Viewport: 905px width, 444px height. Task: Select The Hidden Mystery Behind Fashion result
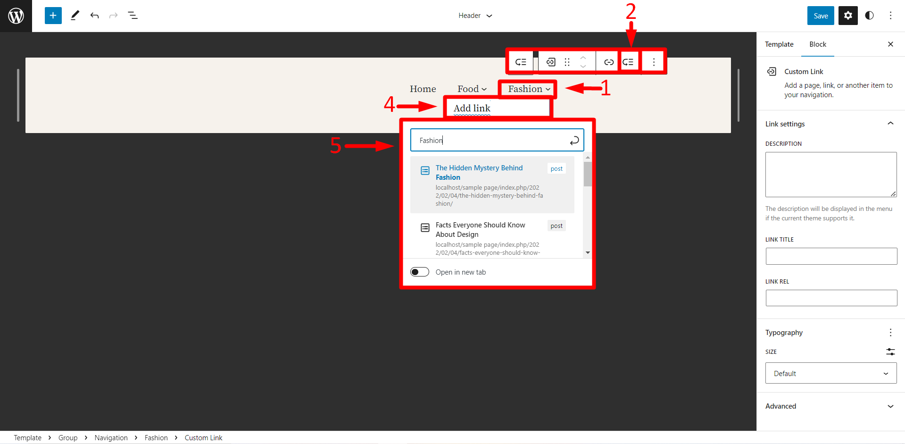click(x=492, y=184)
